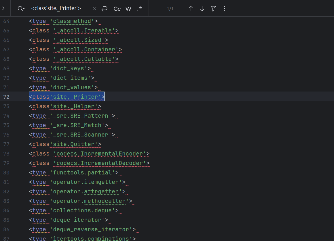The height and width of the screenshot is (241, 334).
Task: Click line number 86 in gutter
Action: coord(6,229)
